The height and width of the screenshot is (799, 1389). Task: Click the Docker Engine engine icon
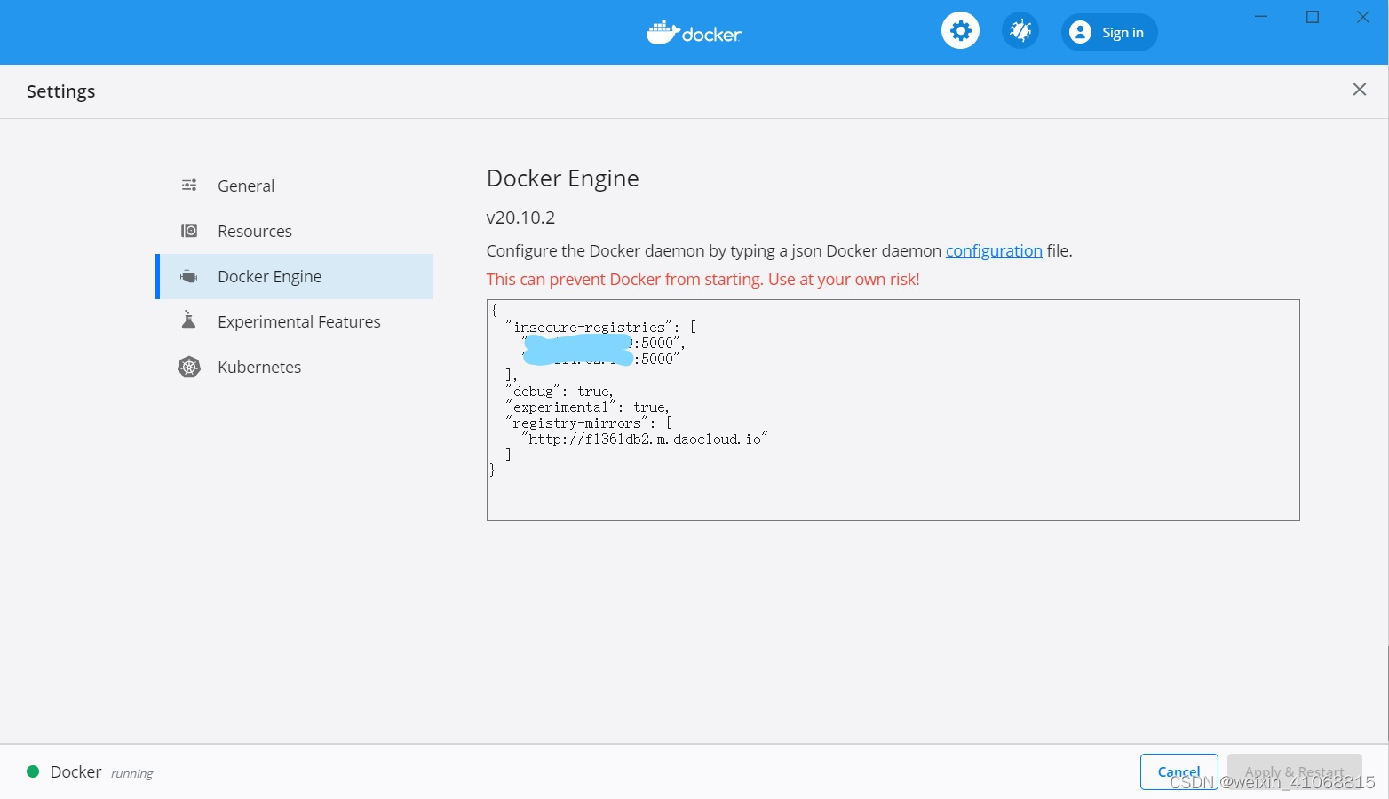[188, 275]
